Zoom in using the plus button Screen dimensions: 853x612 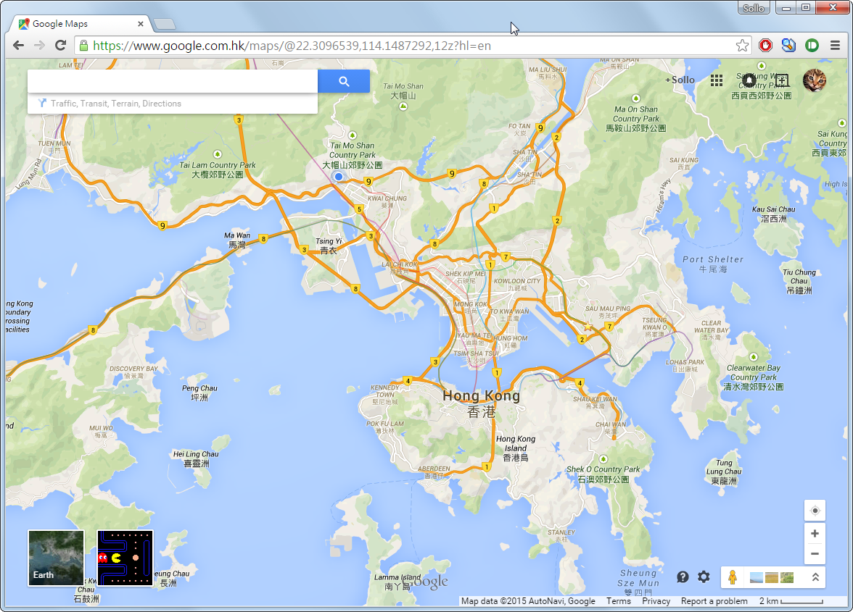[x=815, y=534]
